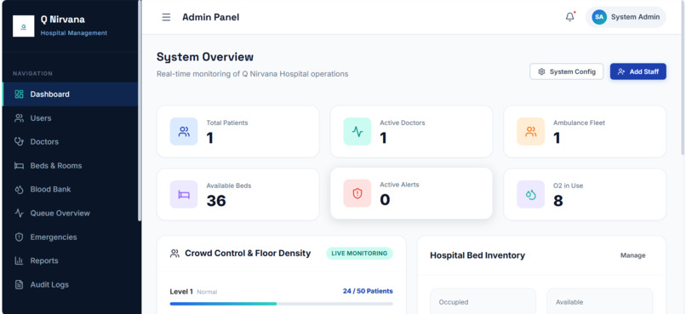Click the SA avatar circle
The image size is (686, 314).
pos(599,17)
